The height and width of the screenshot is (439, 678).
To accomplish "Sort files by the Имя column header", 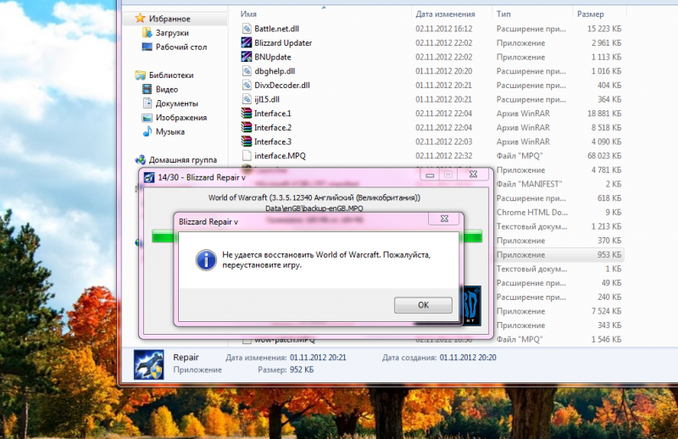I will pyautogui.click(x=248, y=14).
